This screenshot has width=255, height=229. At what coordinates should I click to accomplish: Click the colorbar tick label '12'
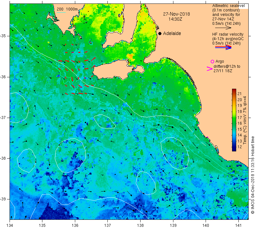point(240,147)
